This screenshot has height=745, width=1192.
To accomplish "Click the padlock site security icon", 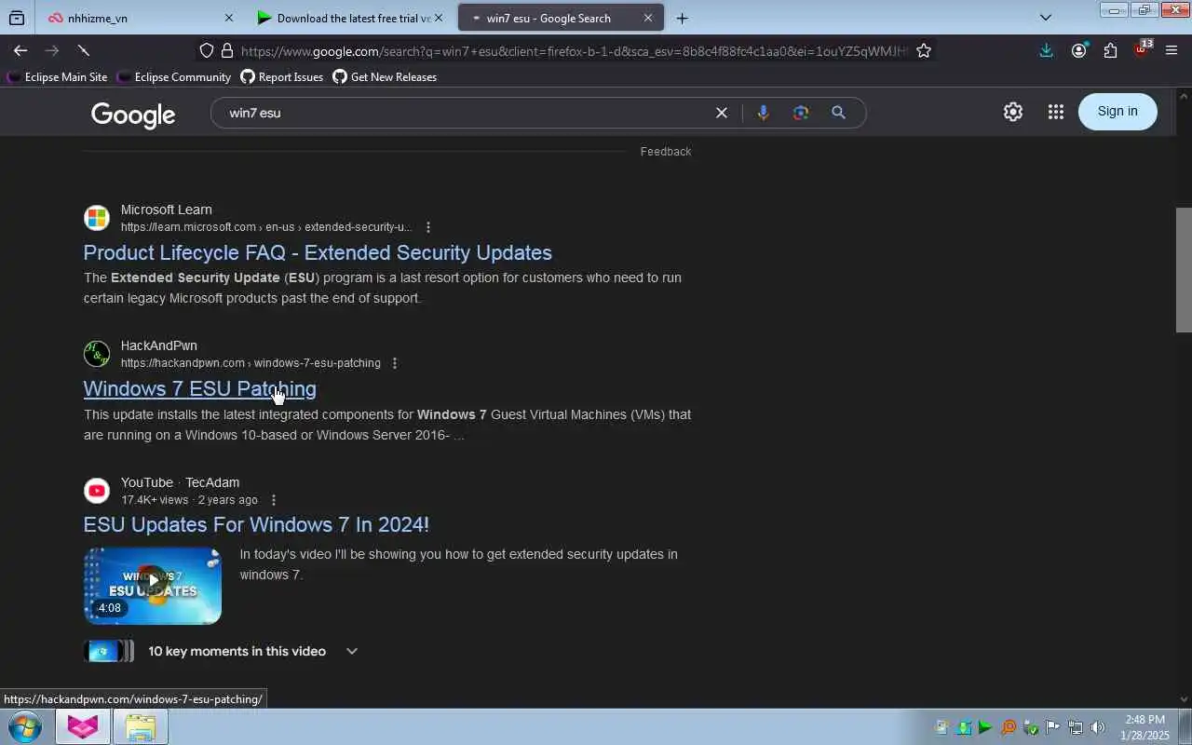I will pos(227,51).
